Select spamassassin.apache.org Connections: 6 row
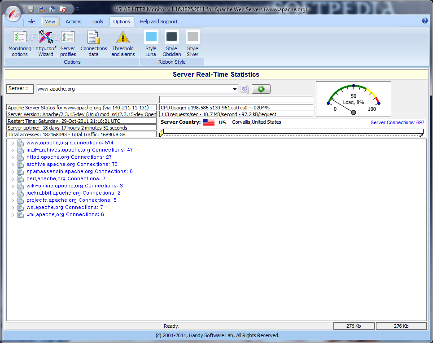The height and width of the screenshot is (343, 433). click(79, 171)
